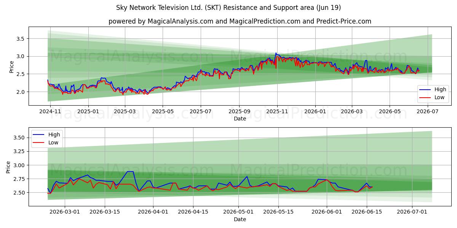Click the '2026-03-15' date label on the bottom chart
This screenshot has width=457, height=228.
click(104, 212)
